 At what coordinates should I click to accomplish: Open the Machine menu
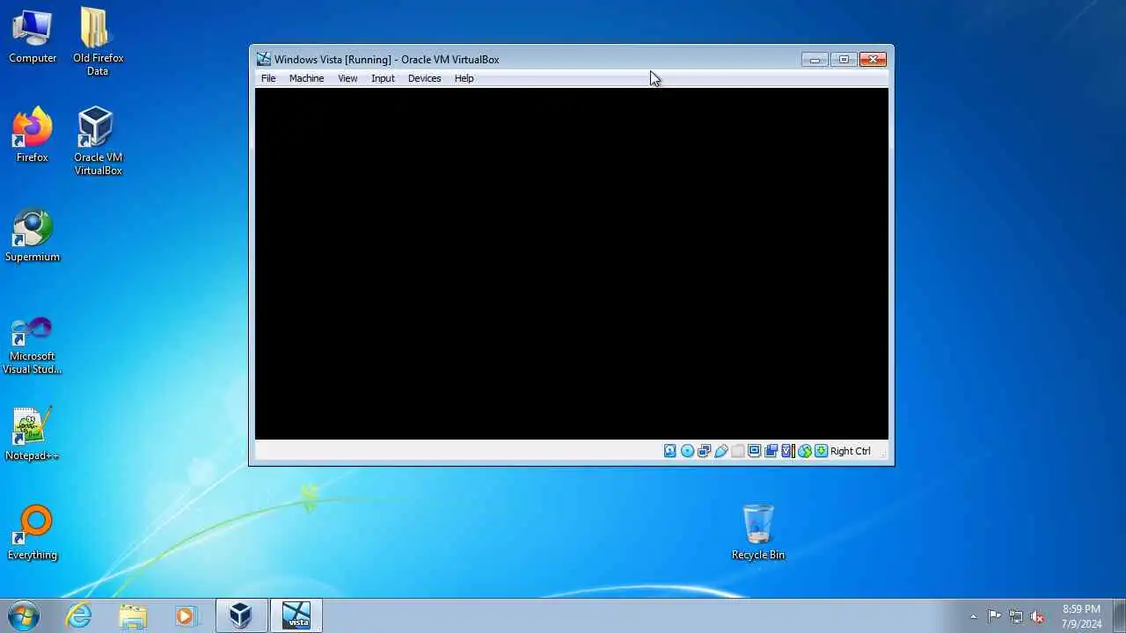pyautogui.click(x=306, y=78)
